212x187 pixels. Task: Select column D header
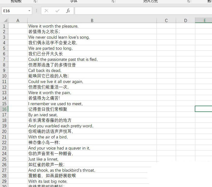[x=185, y=21]
